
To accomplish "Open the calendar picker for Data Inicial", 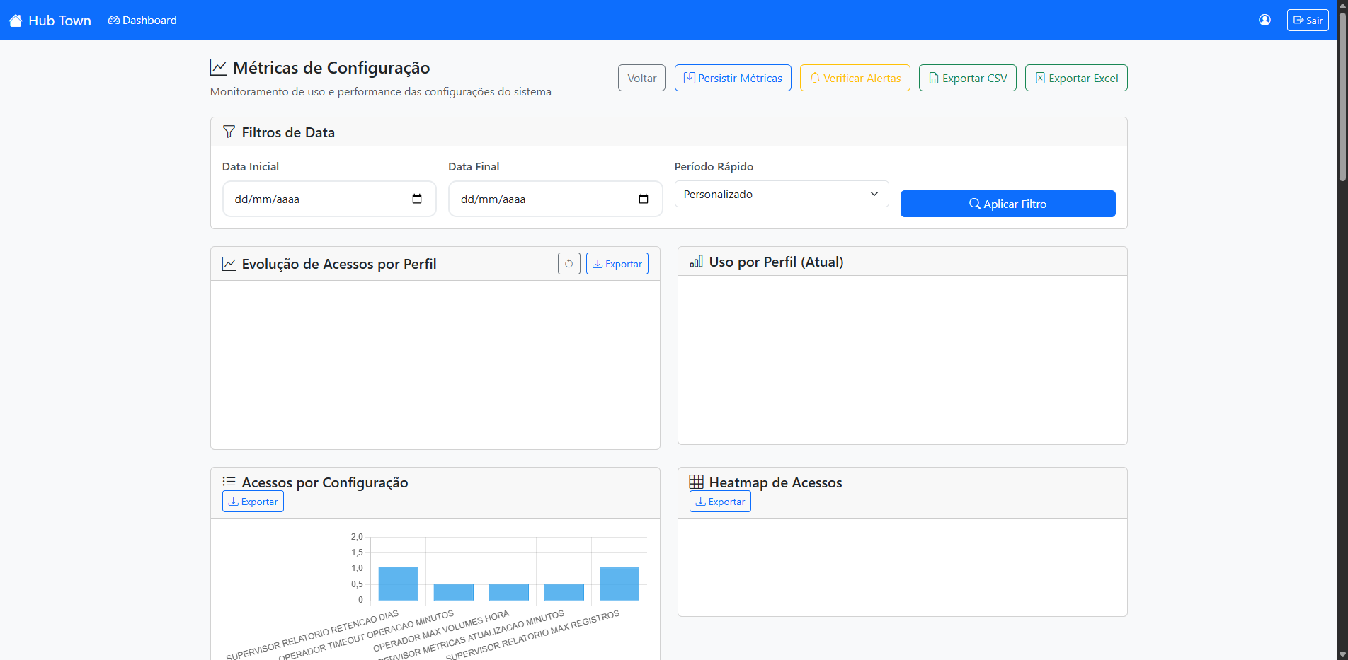I will tap(417, 199).
